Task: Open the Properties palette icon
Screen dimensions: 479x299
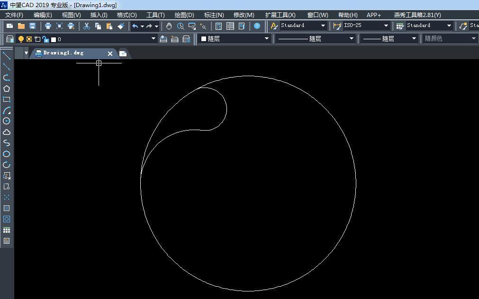Action: [219, 26]
